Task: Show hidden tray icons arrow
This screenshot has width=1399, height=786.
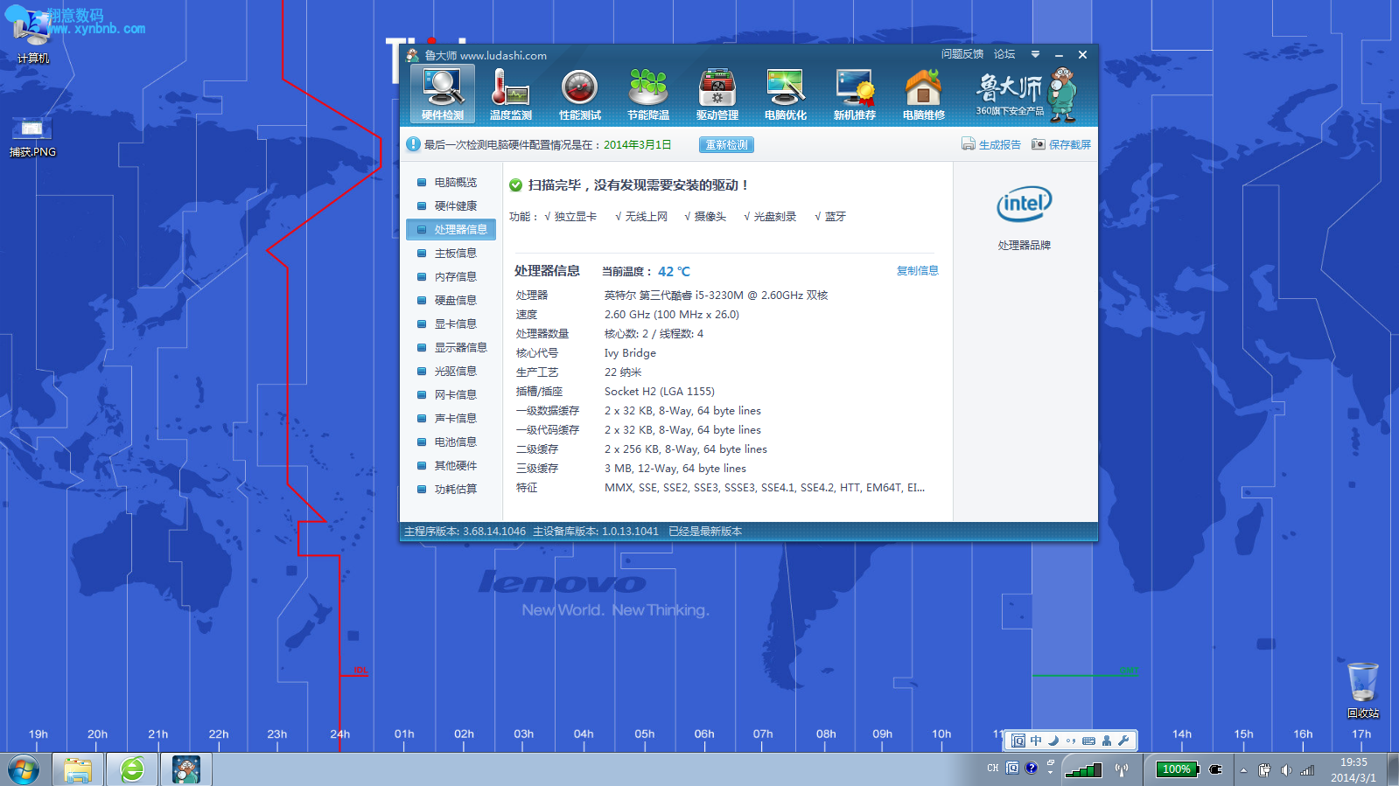Action: click(1243, 770)
